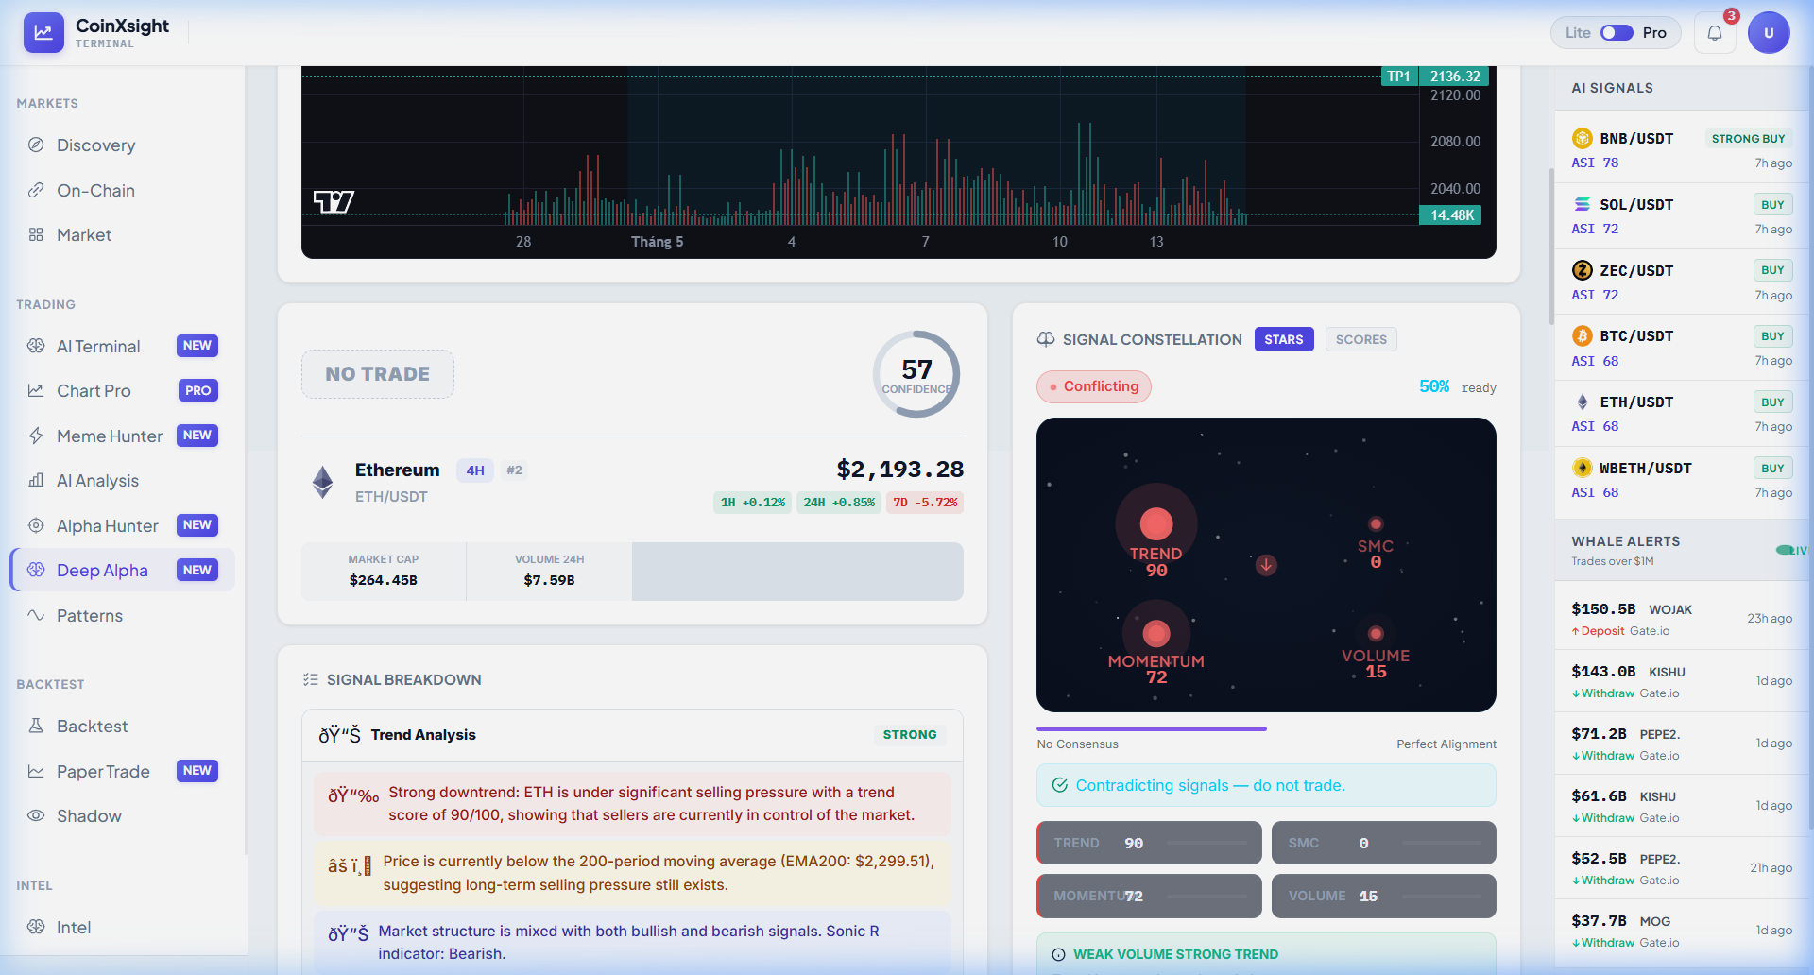Click the On-Chain link icon
1814x975 pixels.
36,190
